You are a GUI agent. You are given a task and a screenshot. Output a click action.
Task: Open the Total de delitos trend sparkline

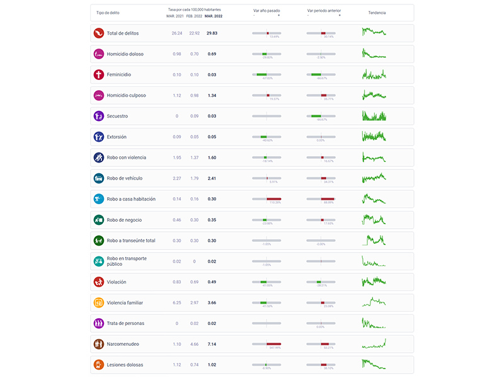374,32
